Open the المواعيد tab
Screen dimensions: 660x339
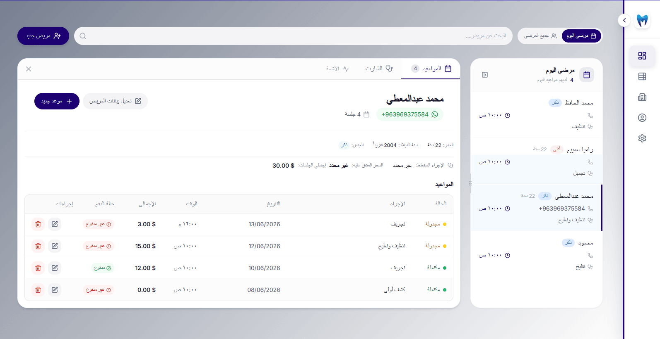tap(431, 69)
